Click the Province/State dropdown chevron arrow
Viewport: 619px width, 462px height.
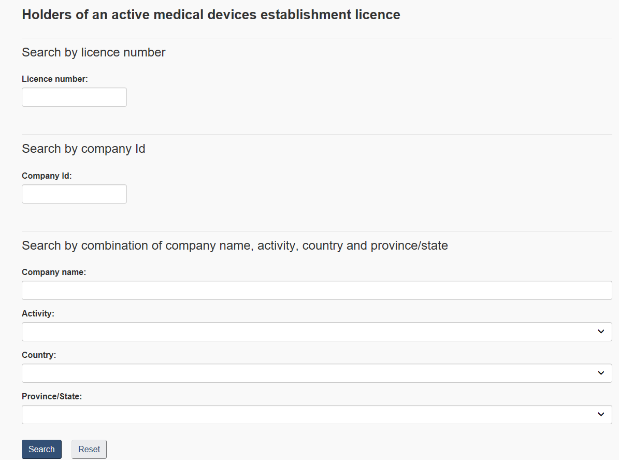click(x=601, y=414)
